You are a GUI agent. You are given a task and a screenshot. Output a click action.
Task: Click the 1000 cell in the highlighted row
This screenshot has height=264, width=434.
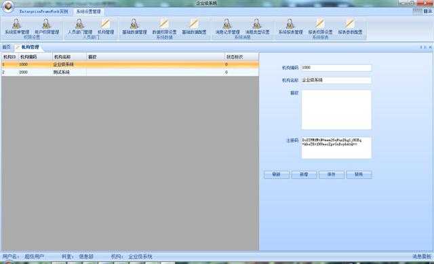(x=35, y=64)
